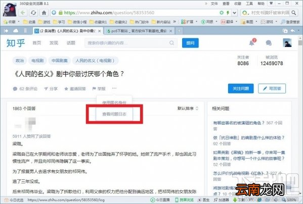Go back with the browser back arrow
This screenshot has width=303, height=204.
(23, 13)
